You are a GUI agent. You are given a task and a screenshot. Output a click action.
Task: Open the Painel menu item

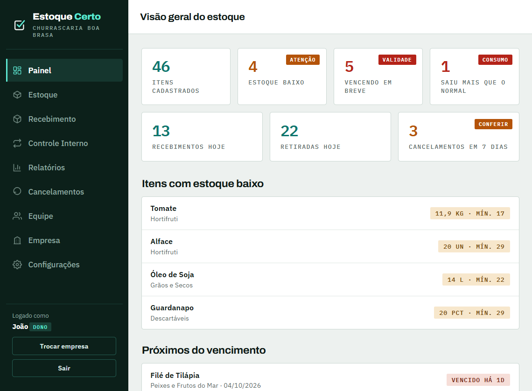click(64, 70)
